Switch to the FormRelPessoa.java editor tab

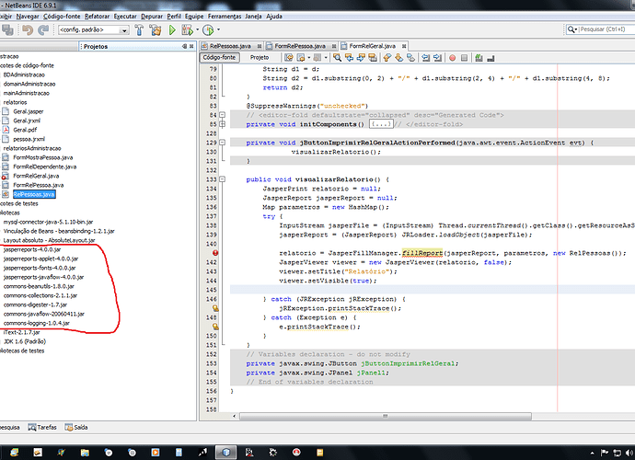(x=300, y=46)
